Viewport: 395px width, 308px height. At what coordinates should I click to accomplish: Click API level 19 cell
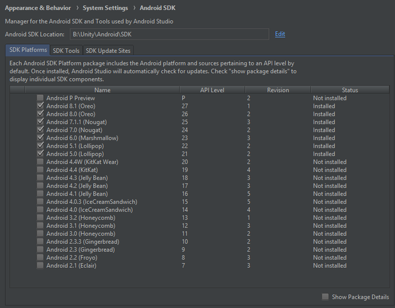coord(185,170)
